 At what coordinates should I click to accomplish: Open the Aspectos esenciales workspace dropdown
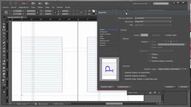[x=141, y=4]
